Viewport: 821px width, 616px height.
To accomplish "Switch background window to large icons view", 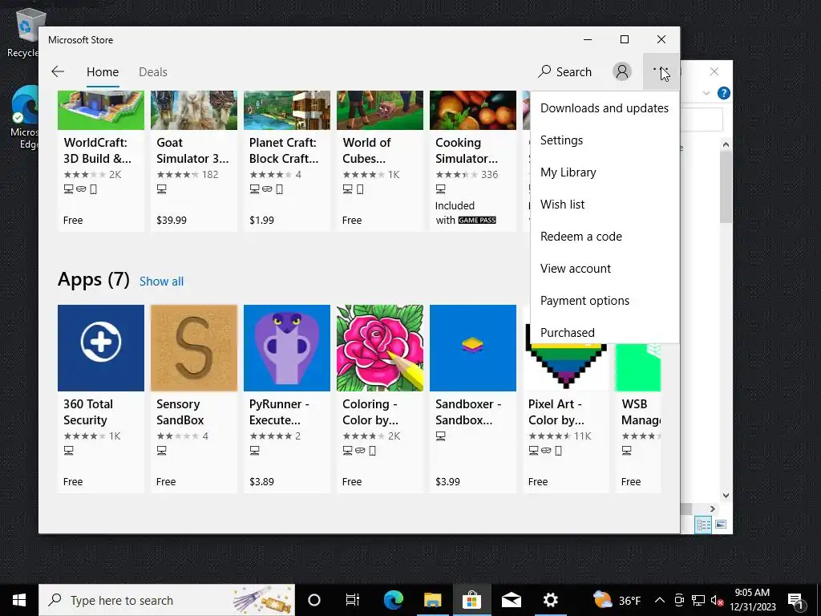I will 721,525.
